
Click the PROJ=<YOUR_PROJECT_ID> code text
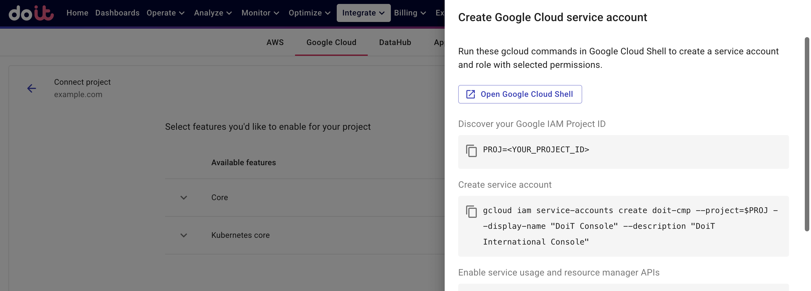pyautogui.click(x=536, y=150)
